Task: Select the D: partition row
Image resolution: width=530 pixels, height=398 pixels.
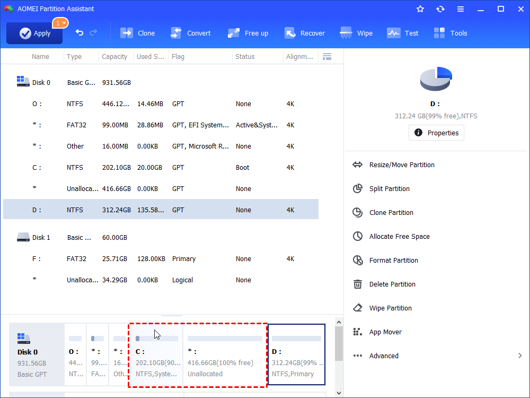Action: pyautogui.click(x=161, y=210)
